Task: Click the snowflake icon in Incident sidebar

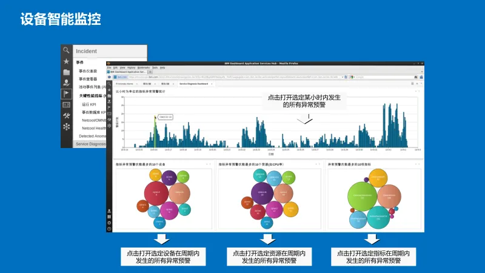Action: click(66, 127)
